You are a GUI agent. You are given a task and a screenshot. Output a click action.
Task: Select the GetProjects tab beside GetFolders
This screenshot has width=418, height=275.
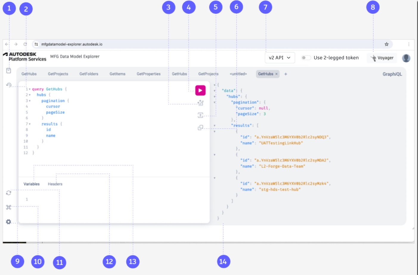(58, 74)
